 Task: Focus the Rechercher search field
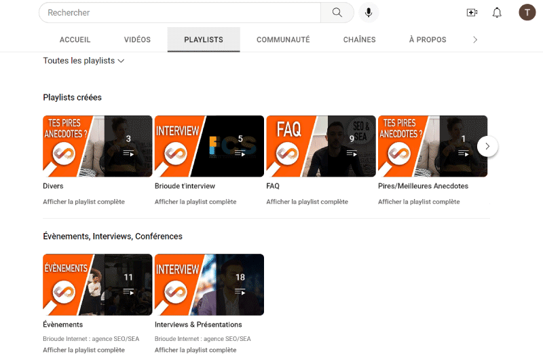pyautogui.click(x=180, y=13)
